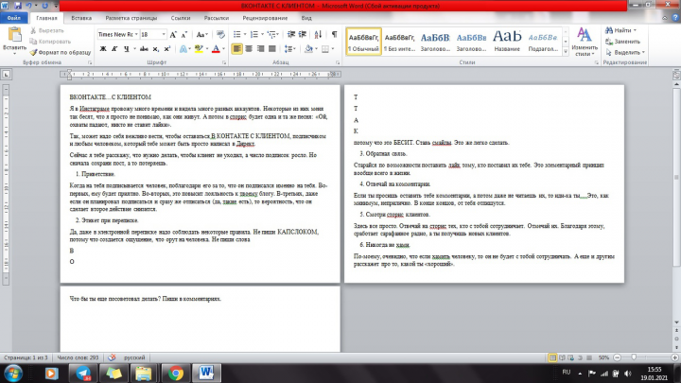Decrease font size with shrink font icon
This screenshot has width=681, height=383.
pos(184,34)
